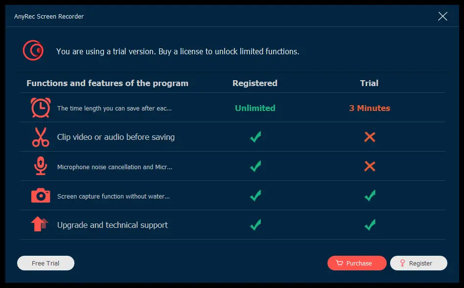
Task: Click the Trial red cross for Clip video
Action: tap(370, 137)
